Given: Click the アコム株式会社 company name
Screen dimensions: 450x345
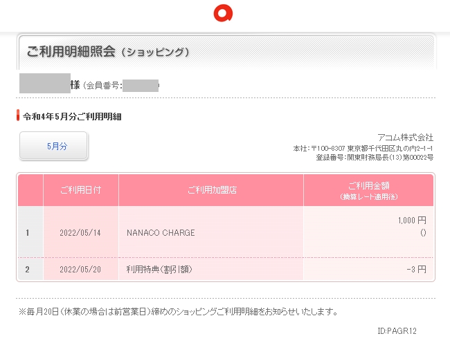Looking at the screenshot, I should click(x=405, y=137).
